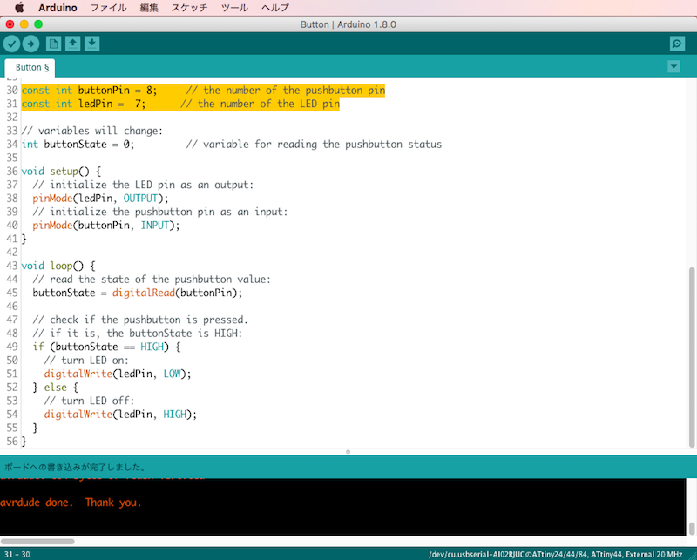Click the 'const int ledPin = 7;' line
The image size is (697, 560).
180,104
